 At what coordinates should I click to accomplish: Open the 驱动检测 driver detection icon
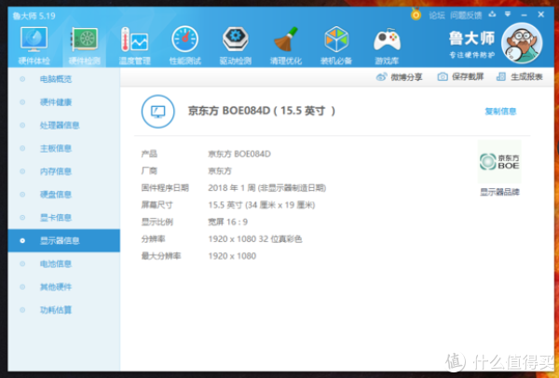click(236, 46)
